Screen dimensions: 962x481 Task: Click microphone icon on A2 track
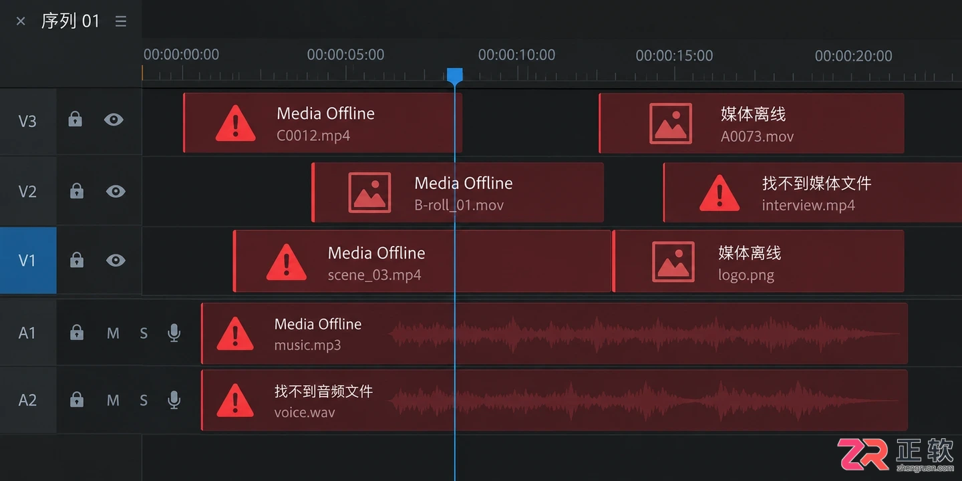[x=174, y=400]
